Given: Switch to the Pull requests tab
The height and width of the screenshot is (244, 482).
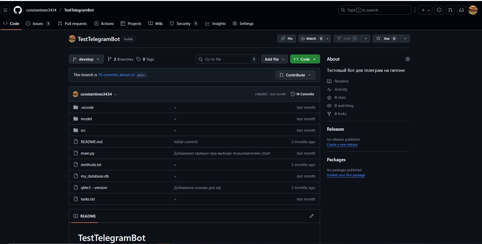Looking at the screenshot, I should point(72,23).
